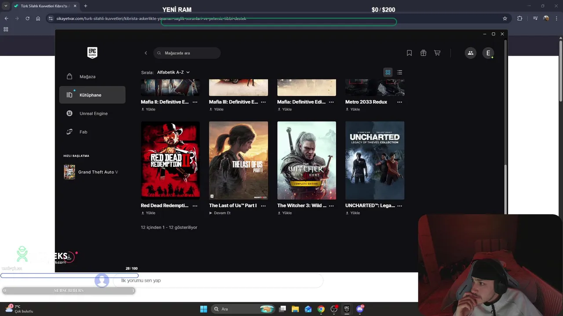
Task: Open options menu for Red Dead Redemption
Action: pyautogui.click(x=195, y=205)
